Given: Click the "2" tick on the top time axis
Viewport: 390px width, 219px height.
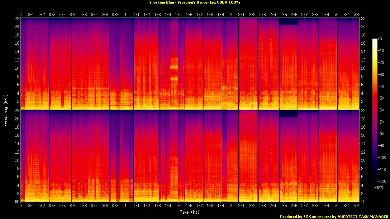Looking at the screenshot, I should pyautogui.click(x=230, y=15).
